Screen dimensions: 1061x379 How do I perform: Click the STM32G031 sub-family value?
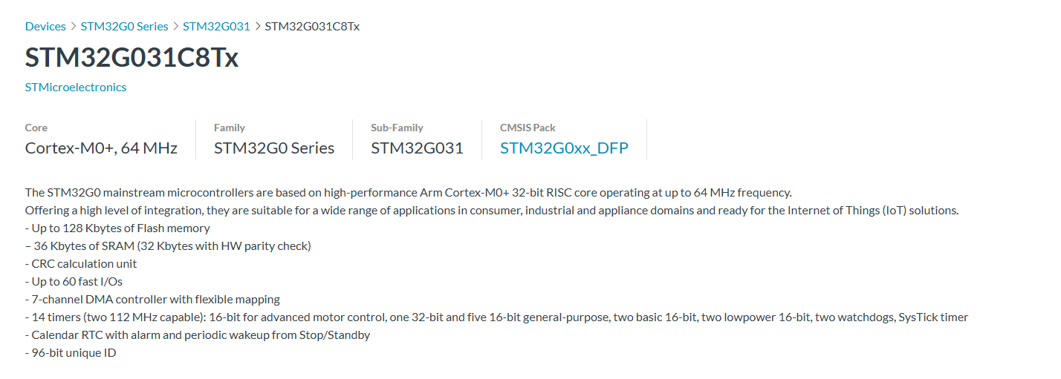(417, 148)
